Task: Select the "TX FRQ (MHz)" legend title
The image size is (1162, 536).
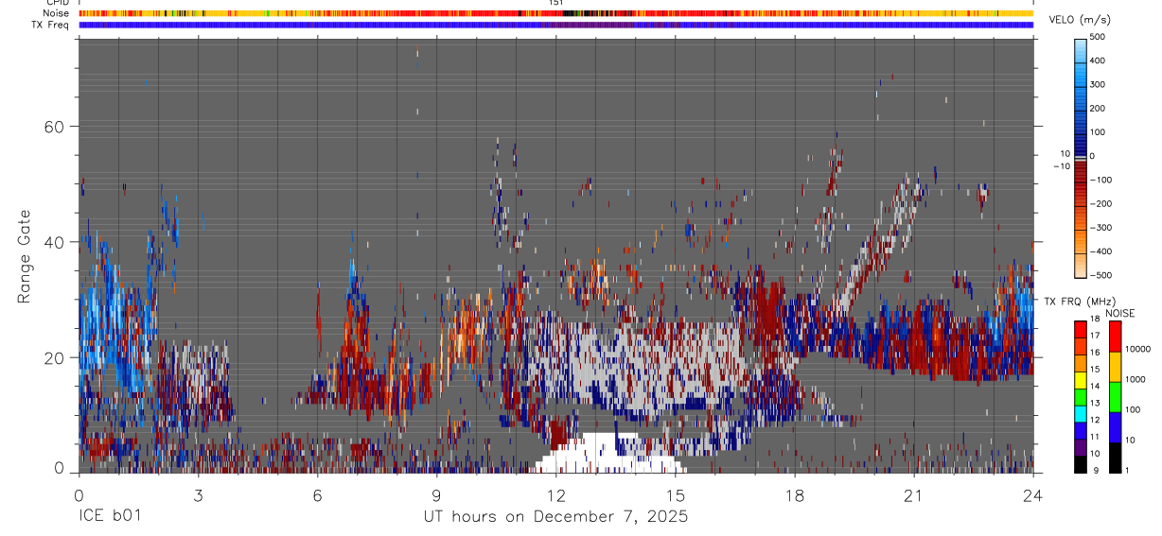Action: (1078, 302)
